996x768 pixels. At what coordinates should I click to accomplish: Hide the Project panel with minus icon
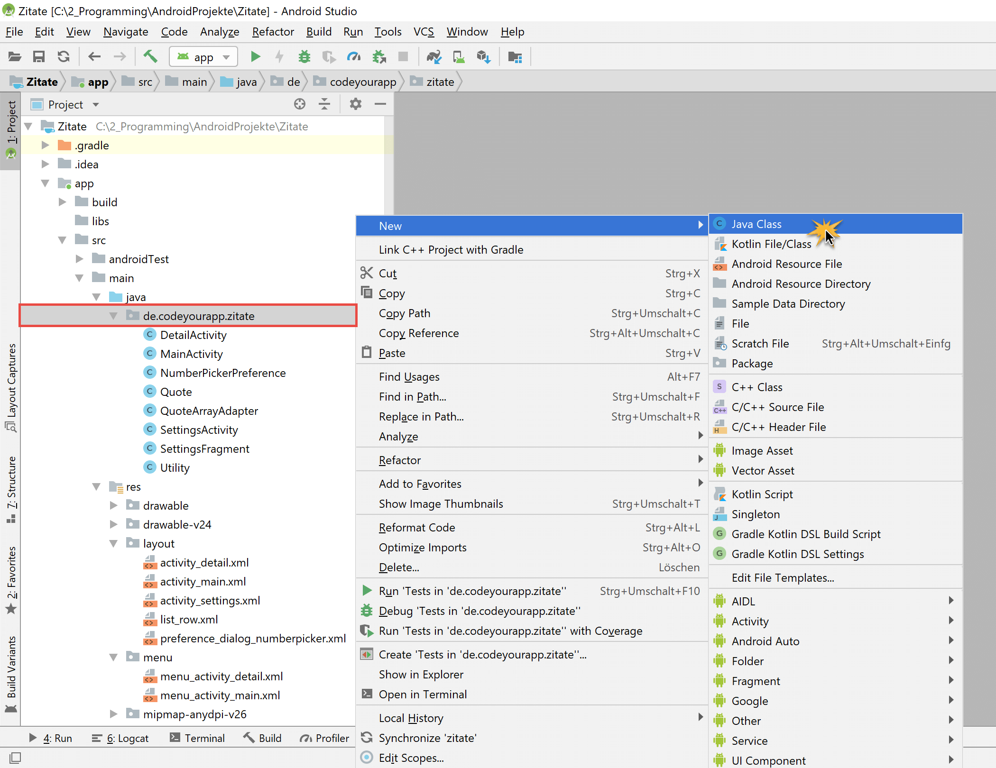tap(380, 104)
